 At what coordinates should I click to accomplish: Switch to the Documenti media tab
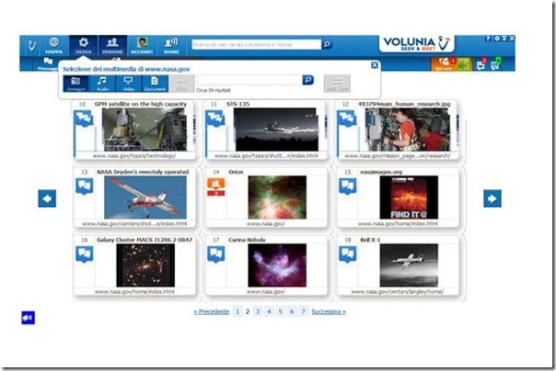[x=155, y=84]
